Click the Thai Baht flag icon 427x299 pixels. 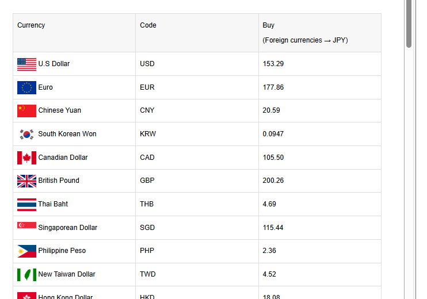pyautogui.click(x=26, y=204)
